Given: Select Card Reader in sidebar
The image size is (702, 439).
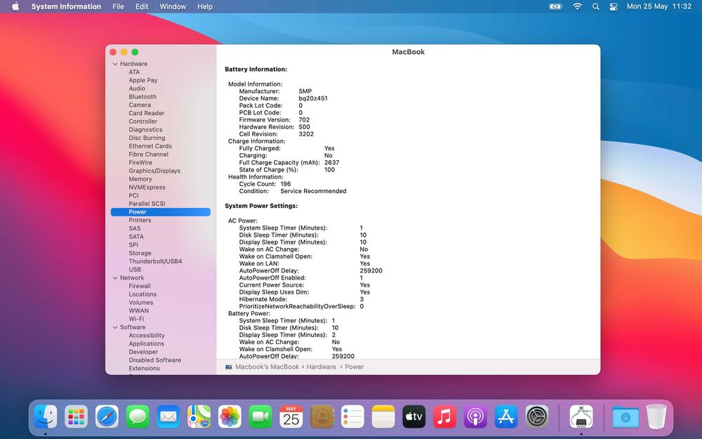Looking at the screenshot, I should tap(147, 113).
